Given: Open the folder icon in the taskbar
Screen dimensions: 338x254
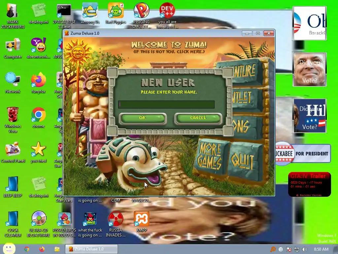Looking at the screenshot, I should point(57,249).
